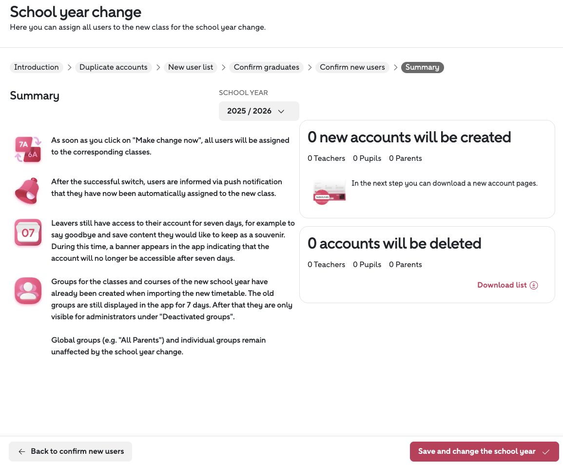The width and height of the screenshot is (563, 465).
Task: Click the pink user groups icon
Action: (x=28, y=291)
